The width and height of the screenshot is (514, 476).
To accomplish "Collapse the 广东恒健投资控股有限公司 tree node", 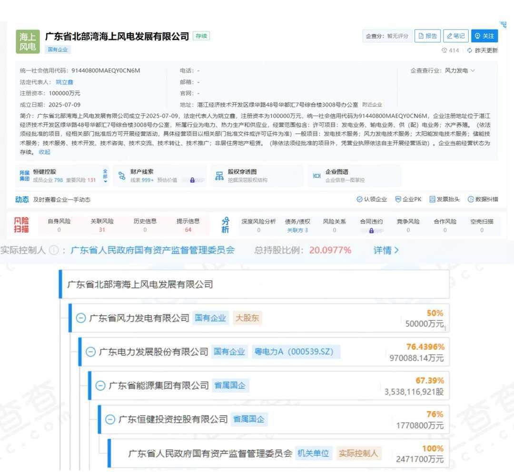I will click(x=110, y=419).
